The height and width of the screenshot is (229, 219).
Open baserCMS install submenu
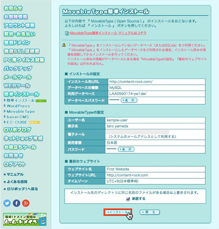(18, 117)
